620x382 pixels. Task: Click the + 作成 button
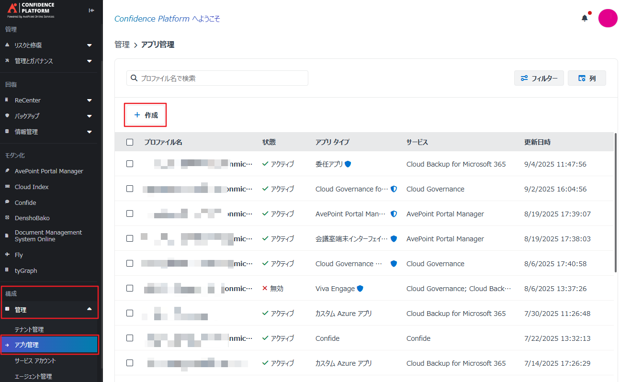click(146, 115)
